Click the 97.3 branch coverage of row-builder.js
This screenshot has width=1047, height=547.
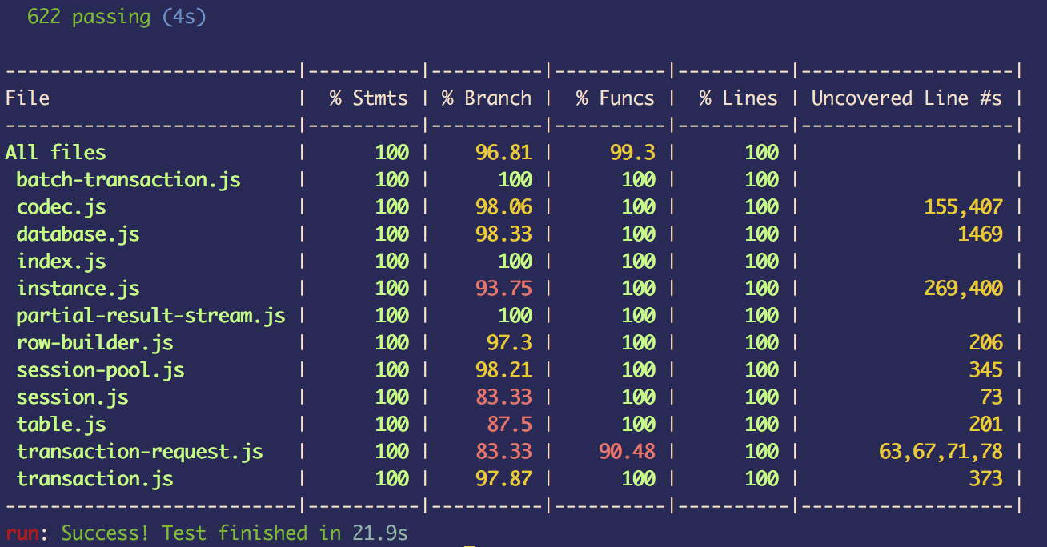[509, 343]
